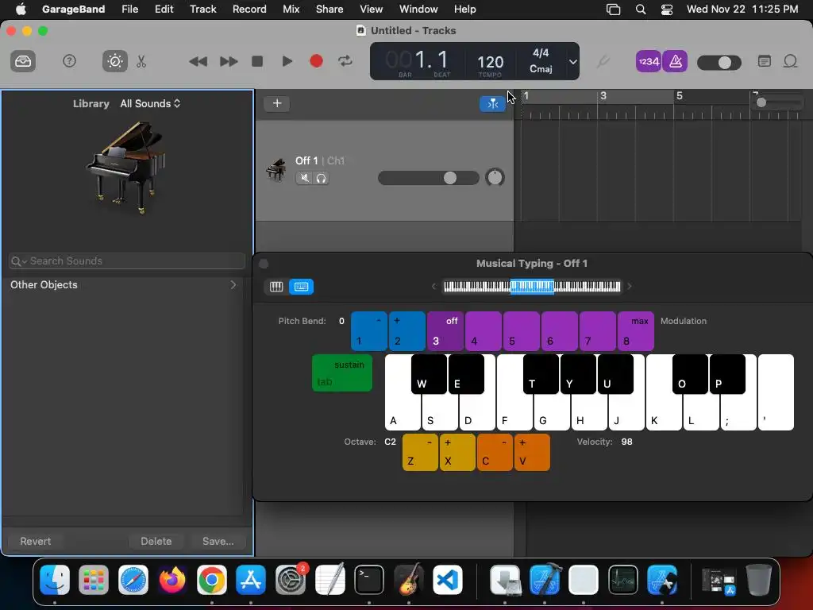Mute the Off 1 track
This screenshot has height=610, width=813.
pyautogui.click(x=304, y=178)
